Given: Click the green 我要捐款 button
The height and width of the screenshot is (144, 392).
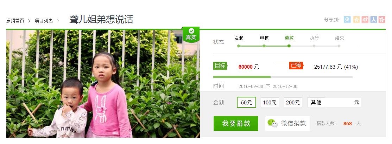Looking at the screenshot, I should [x=236, y=123].
